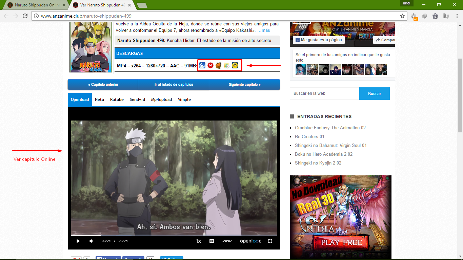Screen dimensions: 463x260
Task: Open the yellow upload-arrow download mirror
Action: pos(235,65)
